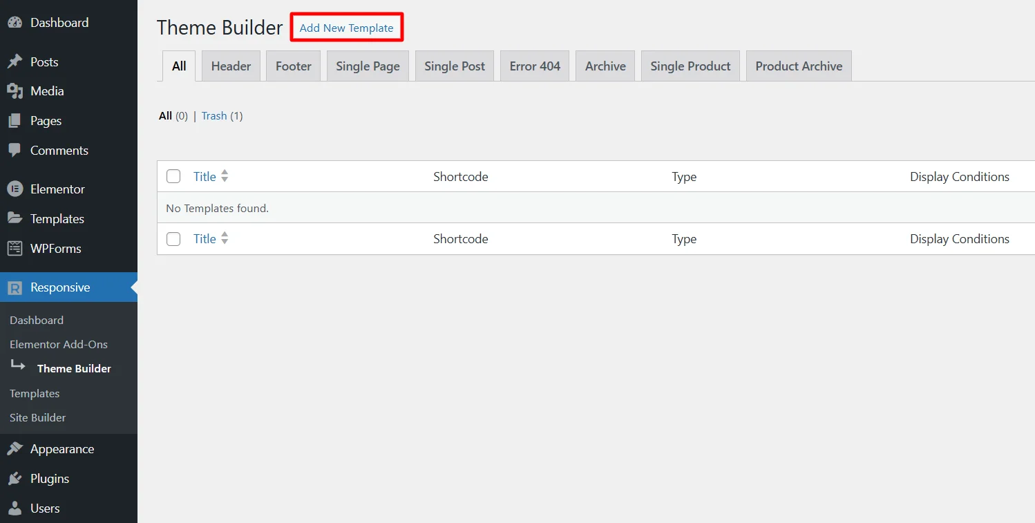This screenshot has width=1035, height=523.
Task: Click the Type label in table footer
Action: tap(684, 239)
